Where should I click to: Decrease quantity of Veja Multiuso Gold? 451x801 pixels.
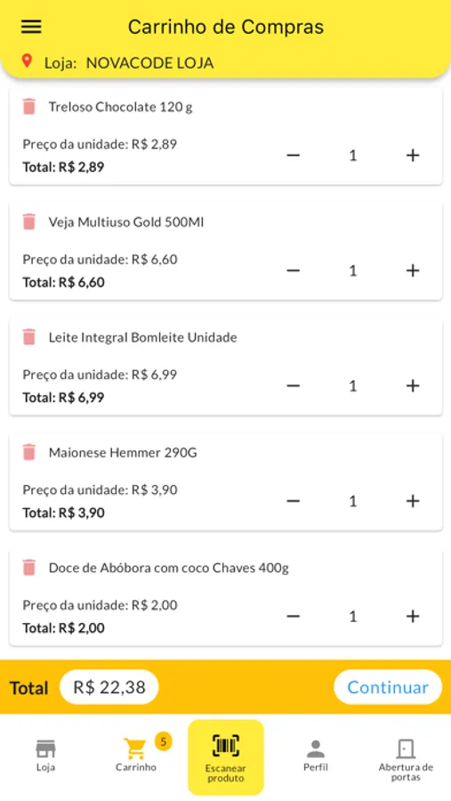pyautogui.click(x=294, y=271)
